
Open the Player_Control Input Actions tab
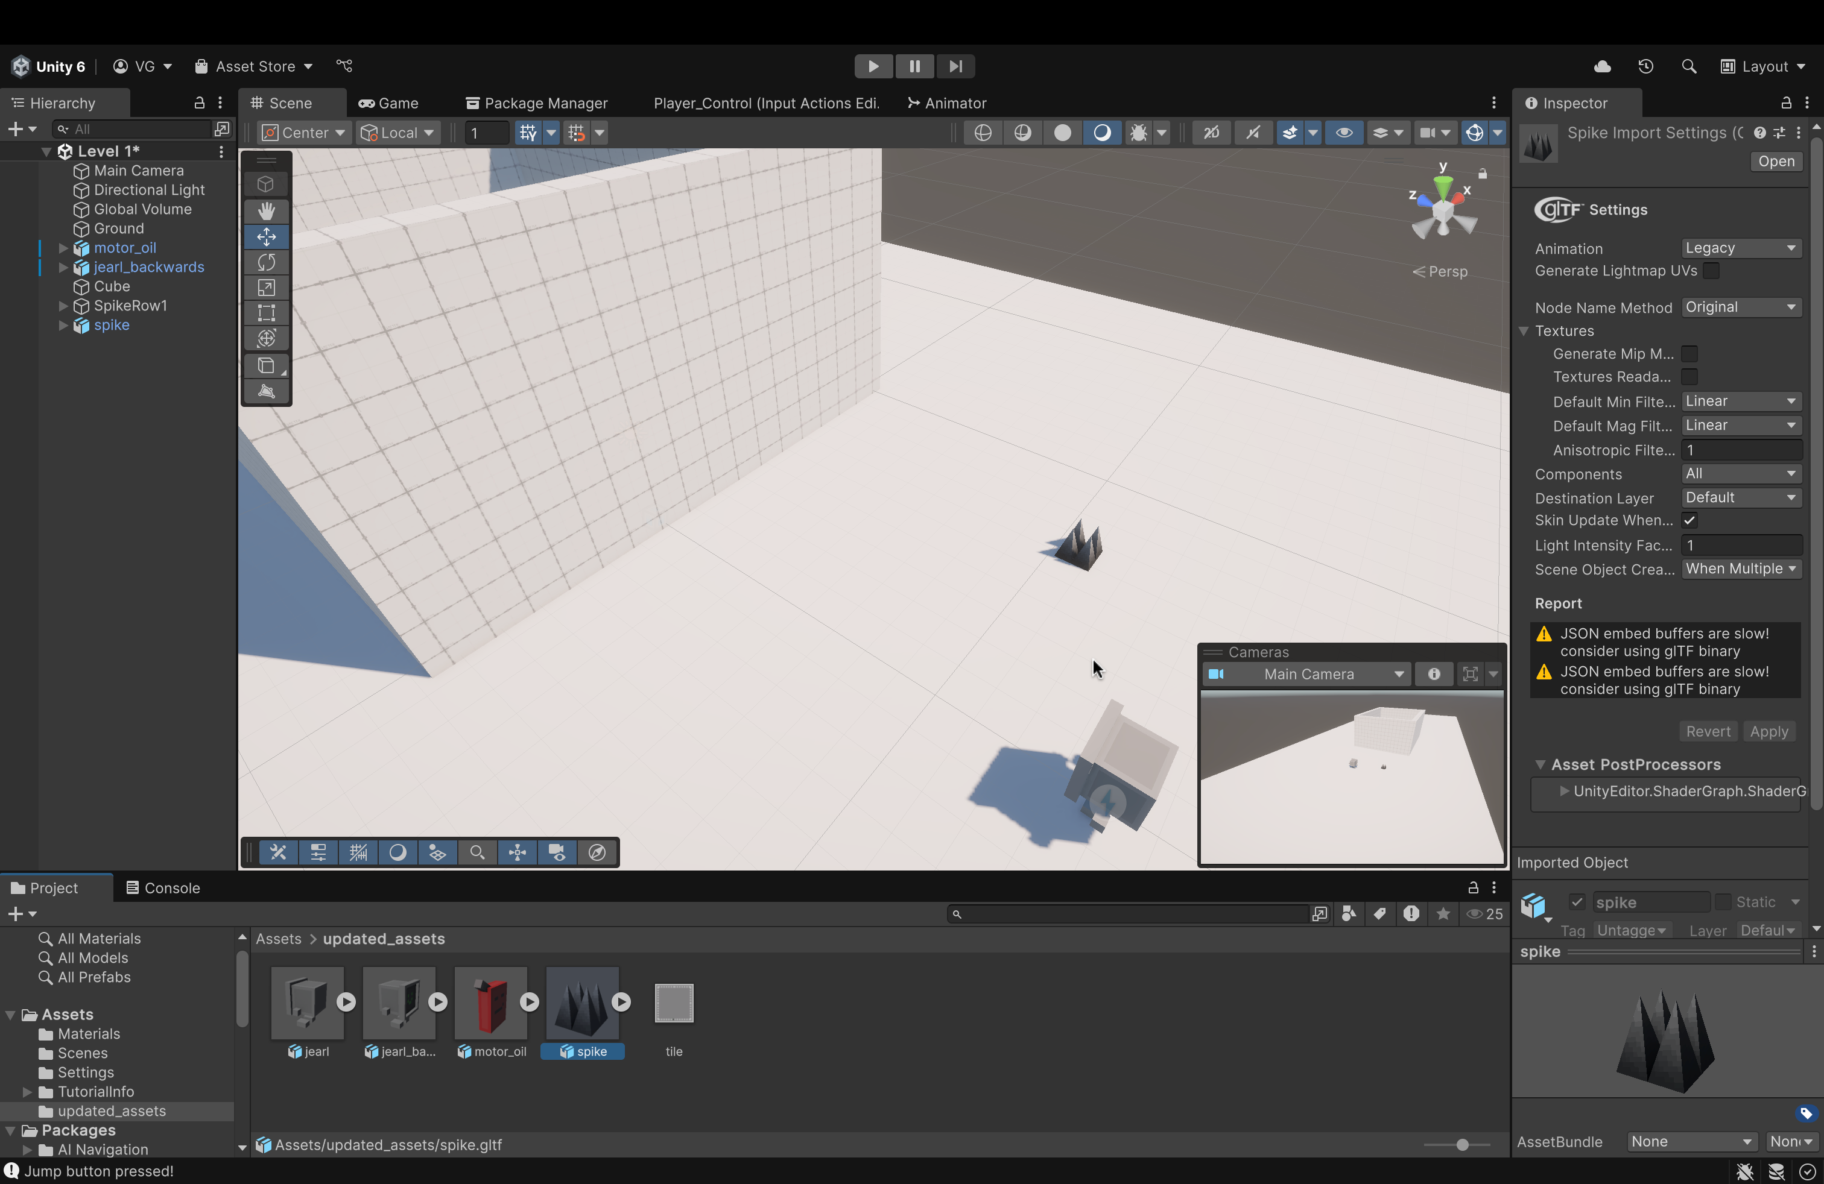pos(767,104)
